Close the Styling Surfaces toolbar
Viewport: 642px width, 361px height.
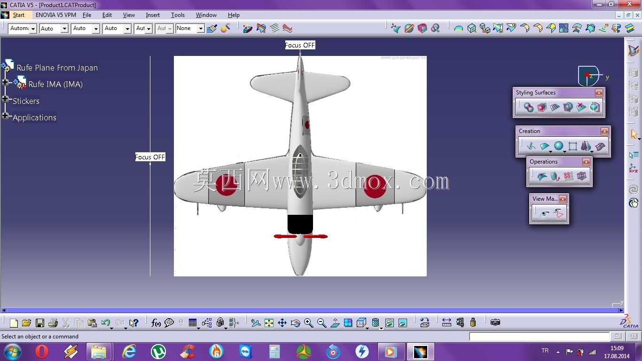[598, 93]
